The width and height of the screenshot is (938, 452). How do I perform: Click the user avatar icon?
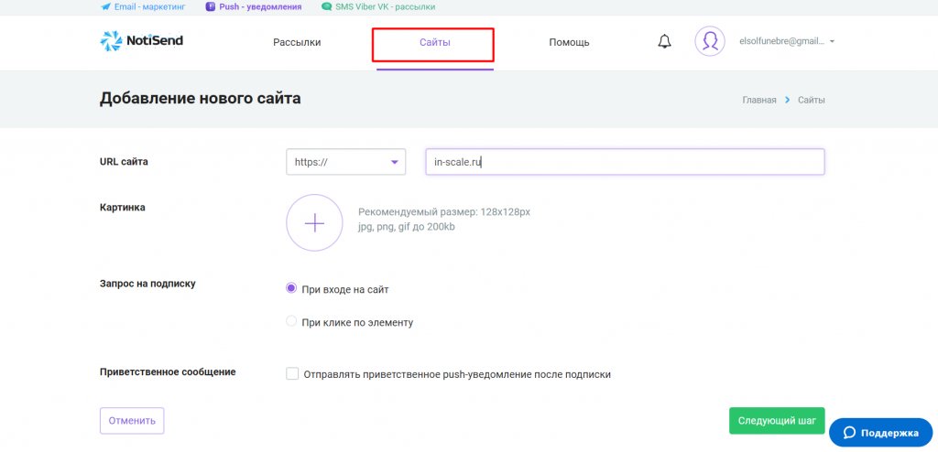tap(710, 41)
